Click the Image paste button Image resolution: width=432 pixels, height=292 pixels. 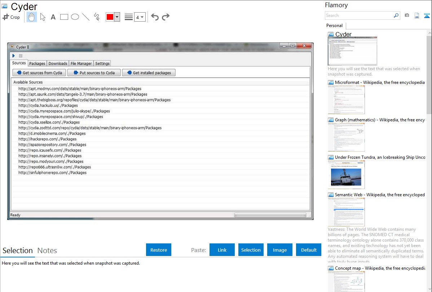click(279, 250)
